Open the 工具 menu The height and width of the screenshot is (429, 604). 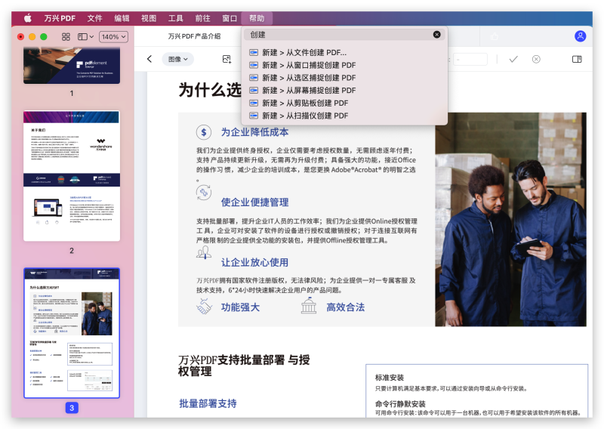pos(175,17)
